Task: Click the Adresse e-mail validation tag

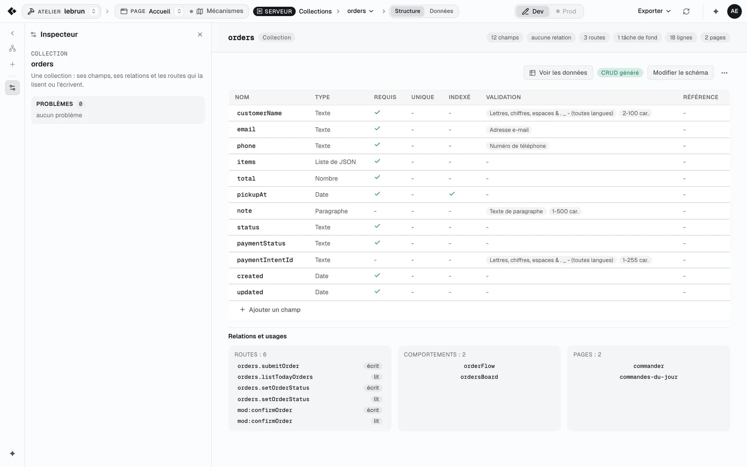Action: coord(509,130)
